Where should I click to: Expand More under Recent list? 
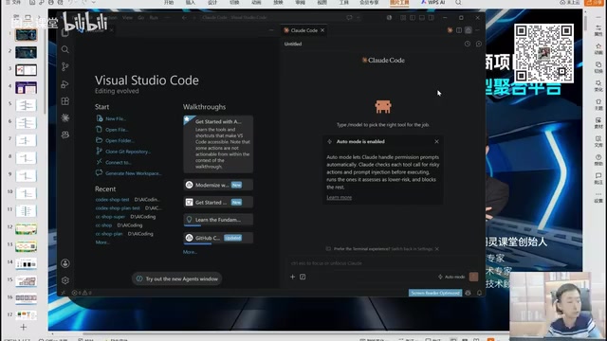pyautogui.click(x=102, y=242)
